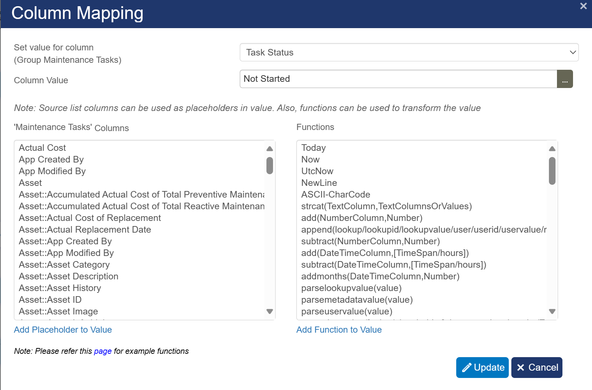Click the Functions list scrollbar thumb
The image size is (592, 390).
coord(552,171)
